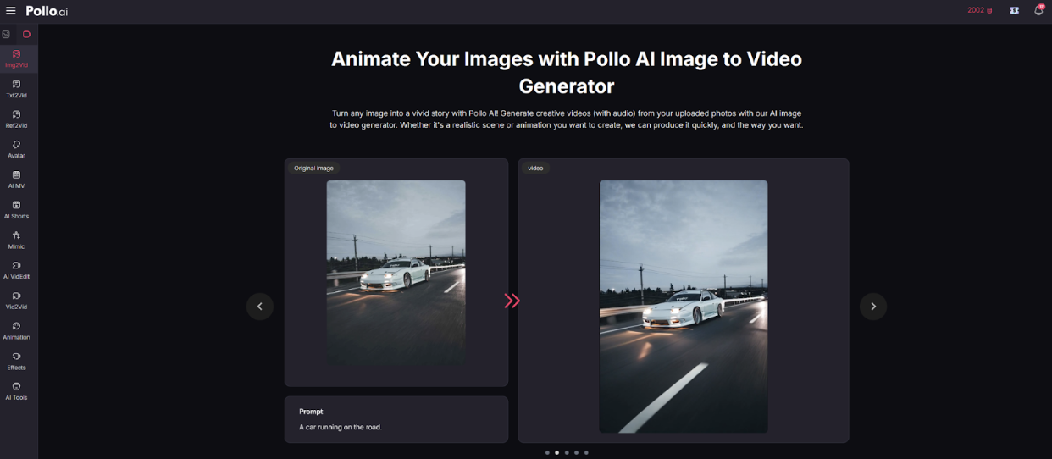The image size is (1052, 459).
Task: Open the AI Shorts tool
Action: [x=16, y=209]
